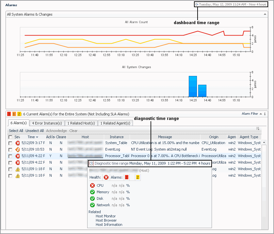Image resolution: width=274 pixels, height=234 pixels.
Task: Switch to the 4 Error Instance(s) tab
Action: tap(47, 123)
